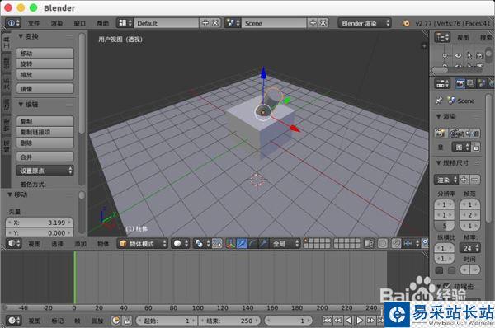Delete the current Scene with X icon

pyautogui.click(x=323, y=23)
